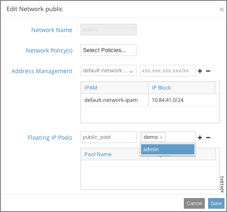Focus the public_pool name input field

click(x=109, y=137)
